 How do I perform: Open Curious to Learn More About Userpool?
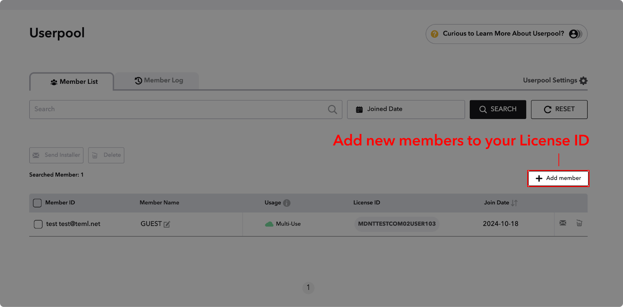point(506,34)
